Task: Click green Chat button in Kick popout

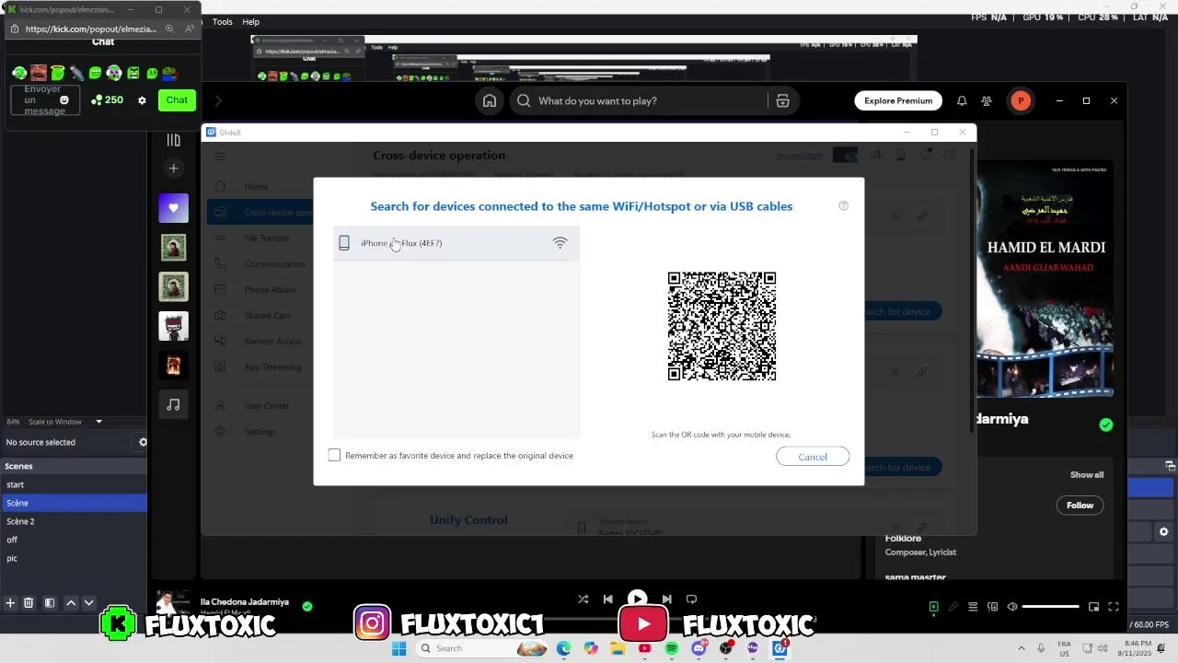Action: pos(177,99)
